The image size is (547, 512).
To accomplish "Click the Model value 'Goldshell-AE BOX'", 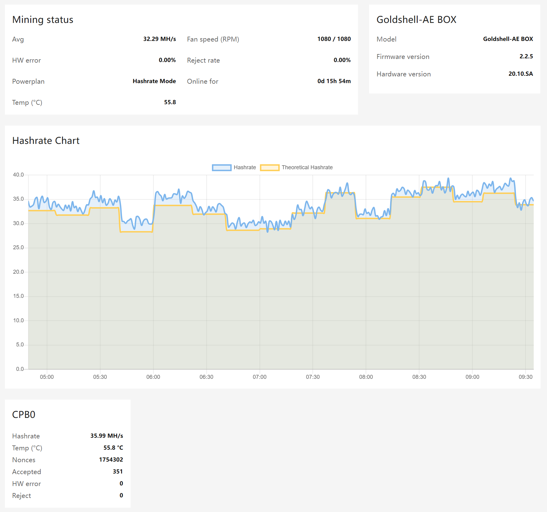I will pyautogui.click(x=508, y=39).
